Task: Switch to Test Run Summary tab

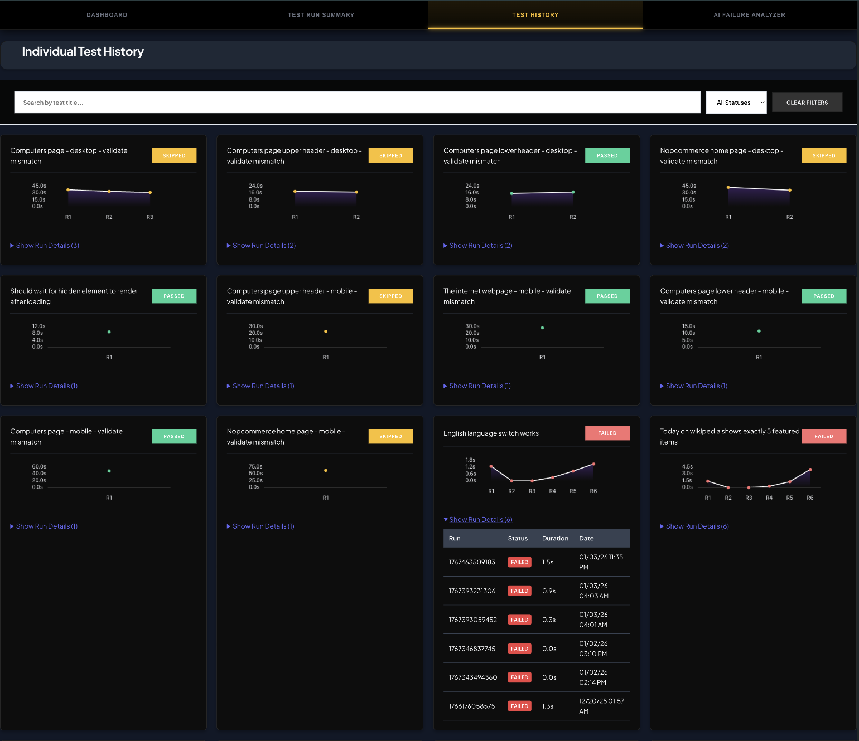Action: (321, 15)
